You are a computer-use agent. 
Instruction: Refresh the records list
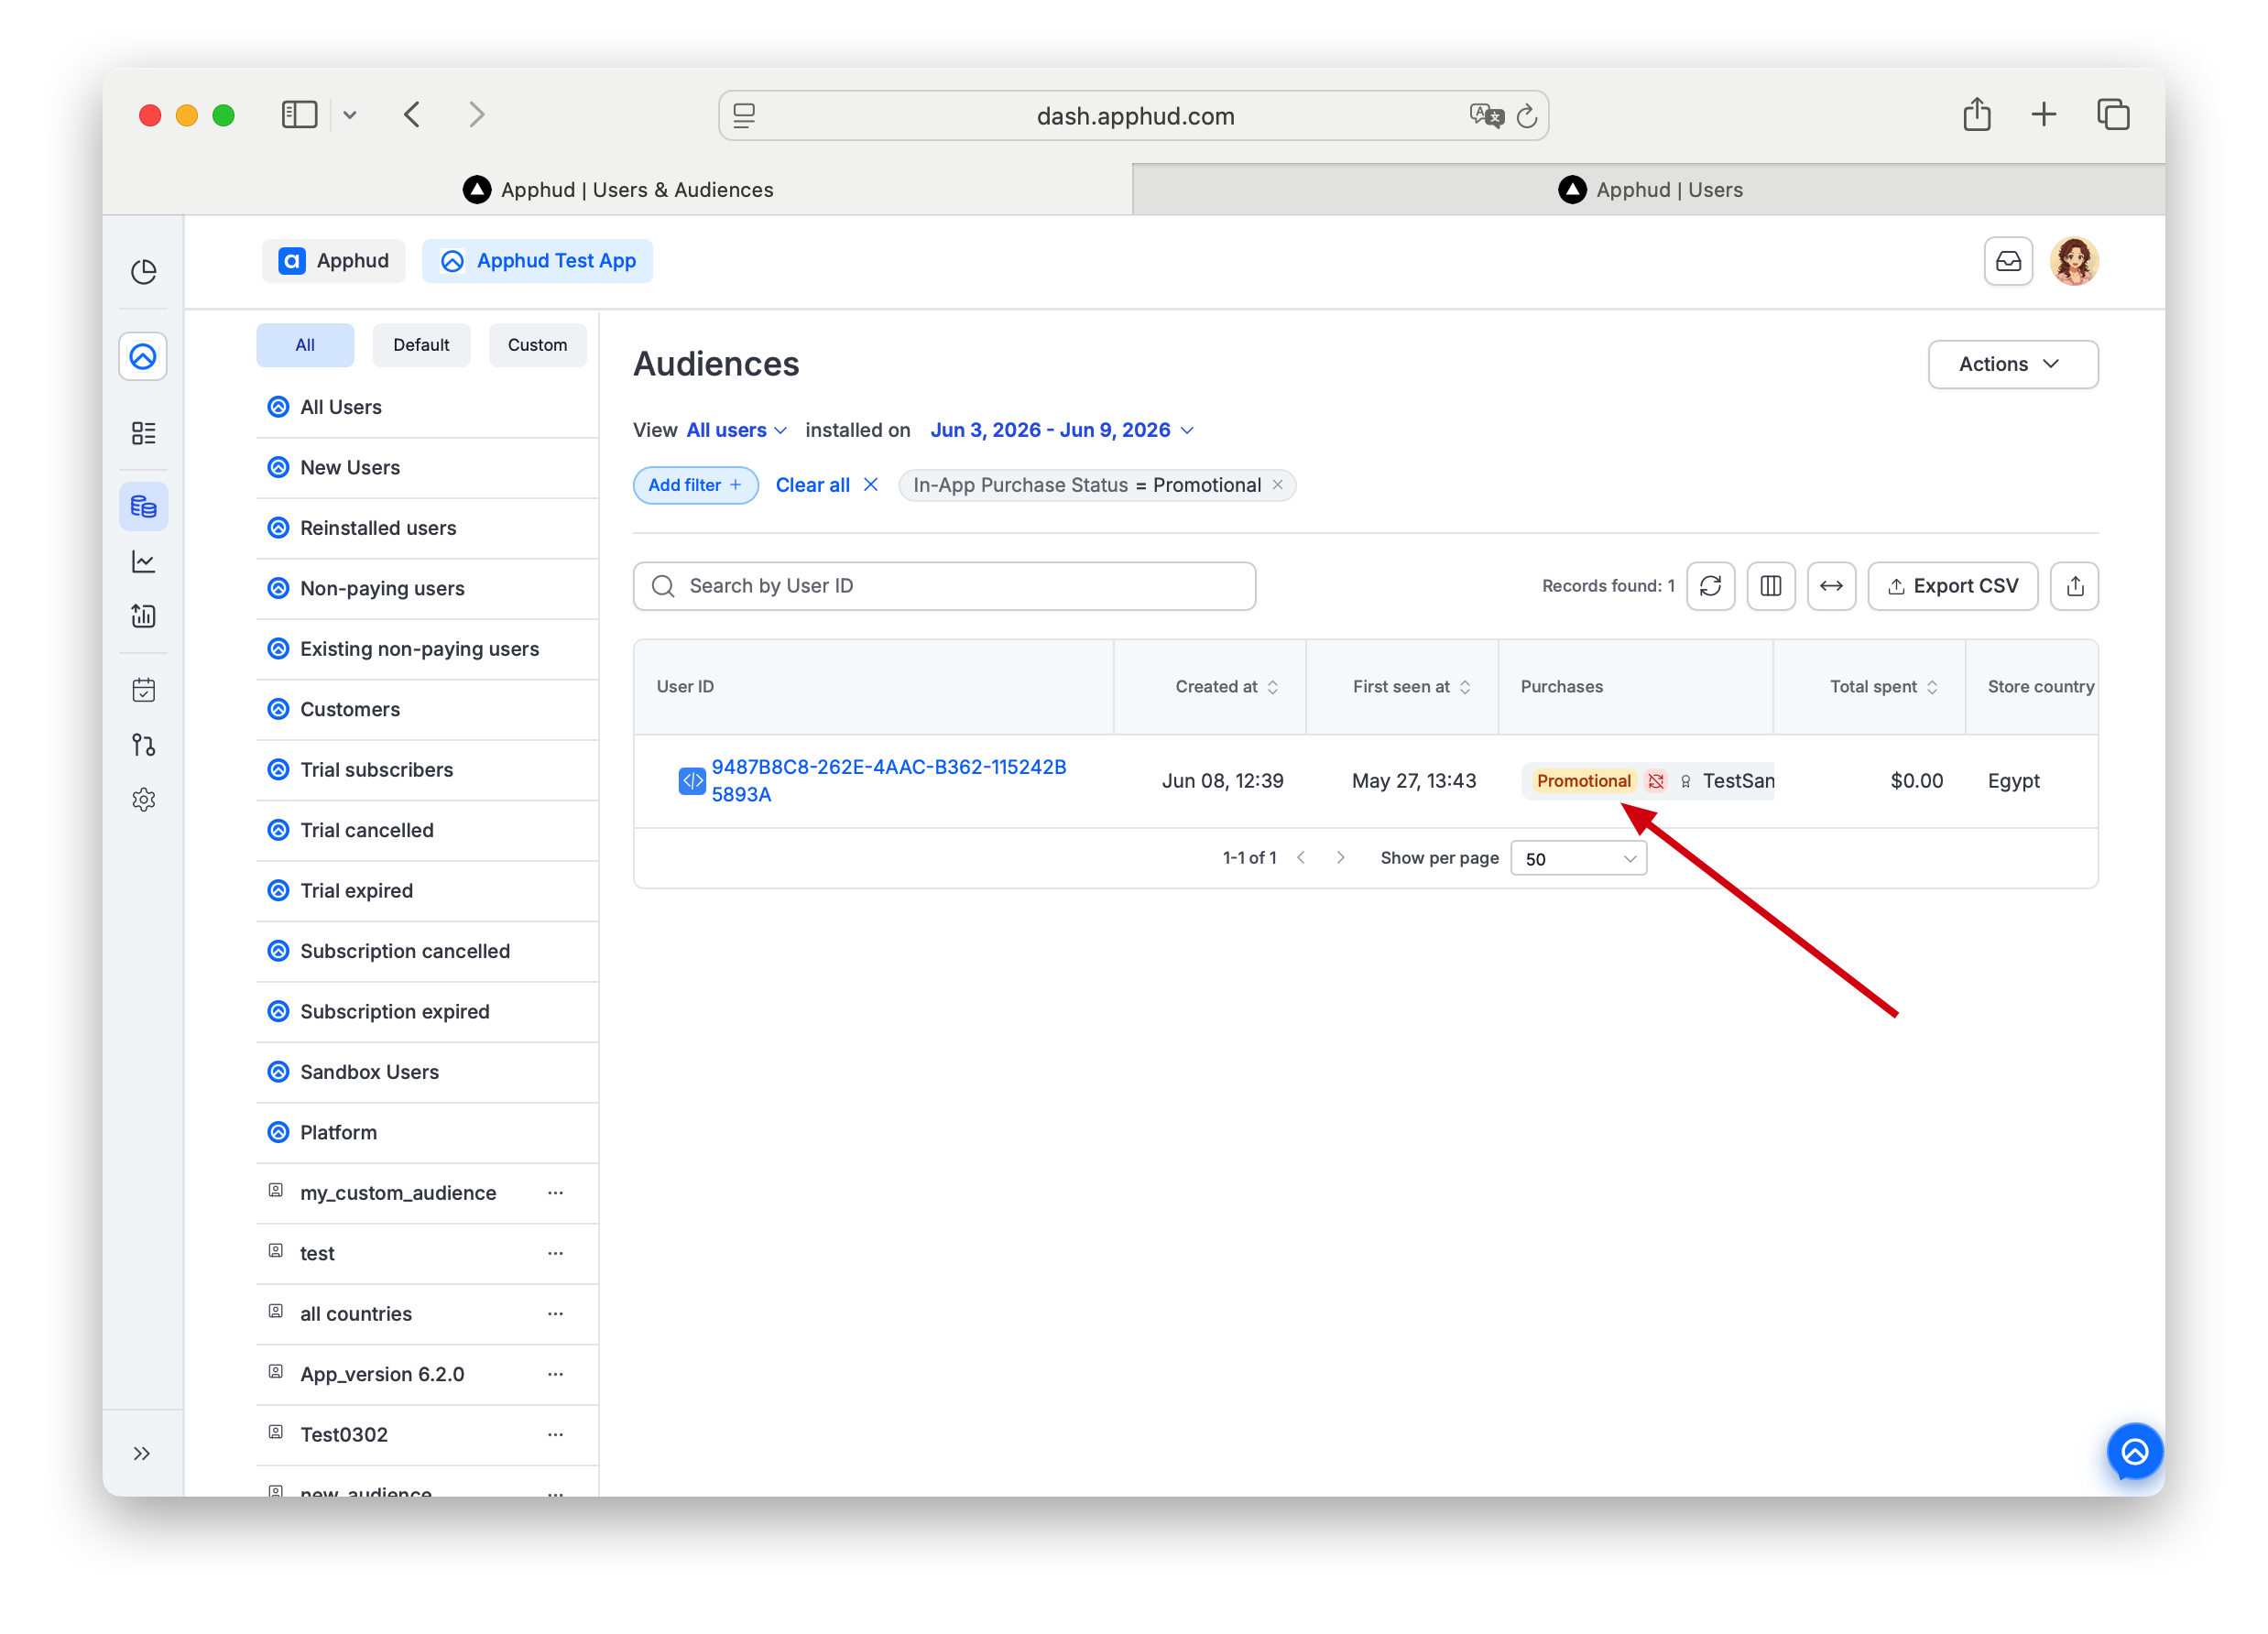click(1710, 586)
